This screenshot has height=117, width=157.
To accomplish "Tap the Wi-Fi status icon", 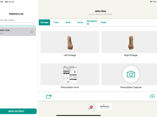I will [x=151, y=2].
